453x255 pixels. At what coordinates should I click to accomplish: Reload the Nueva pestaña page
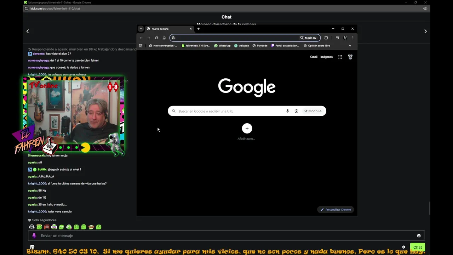156,38
